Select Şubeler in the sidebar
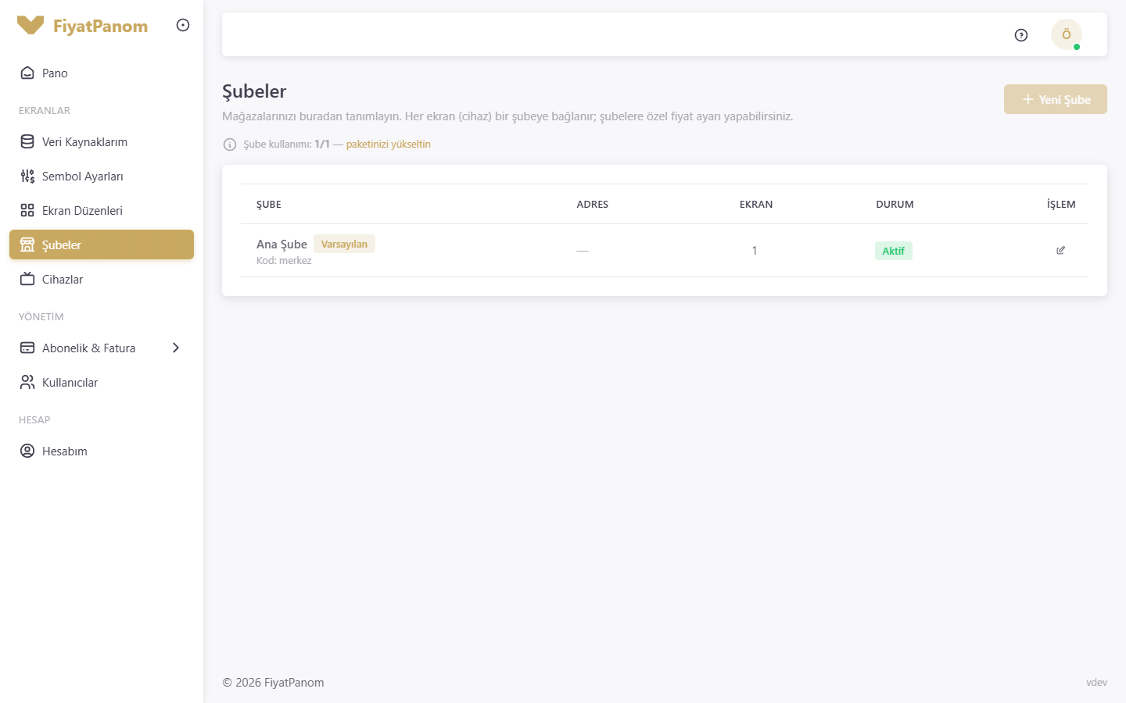 pos(102,244)
